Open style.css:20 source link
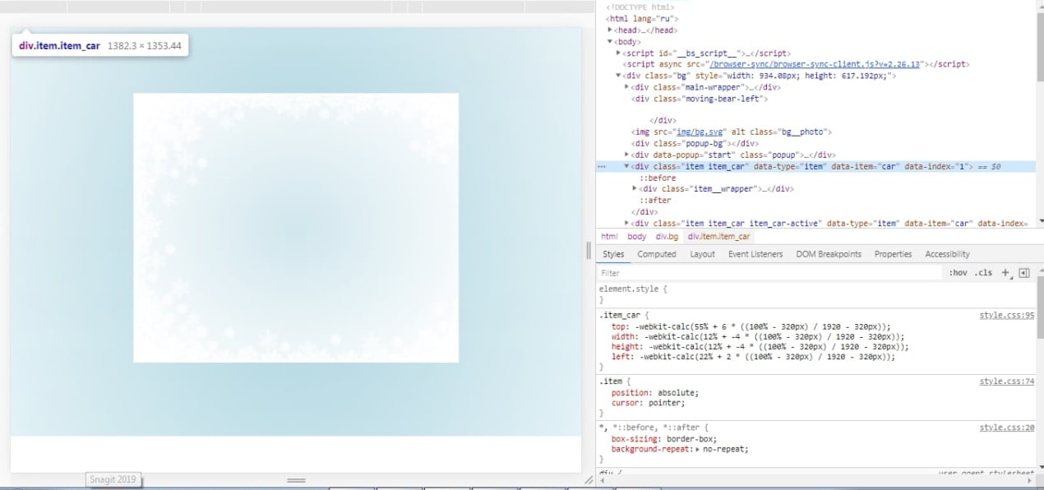Screen dimensions: 1044x490 pyautogui.click(x=1007, y=428)
